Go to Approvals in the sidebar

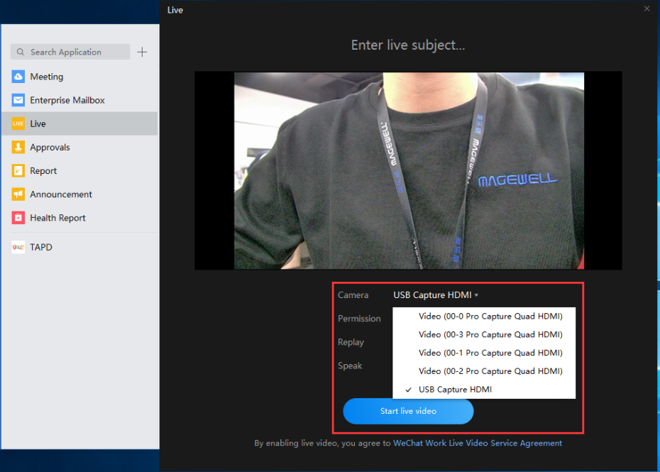[80, 148]
